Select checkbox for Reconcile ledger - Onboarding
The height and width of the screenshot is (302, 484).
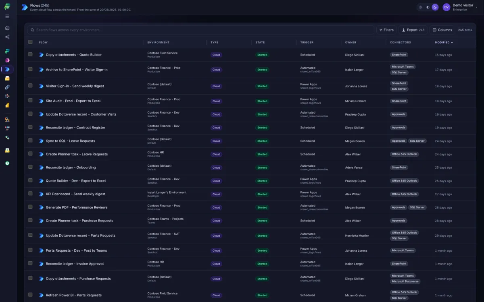pyautogui.click(x=30, y=167)
